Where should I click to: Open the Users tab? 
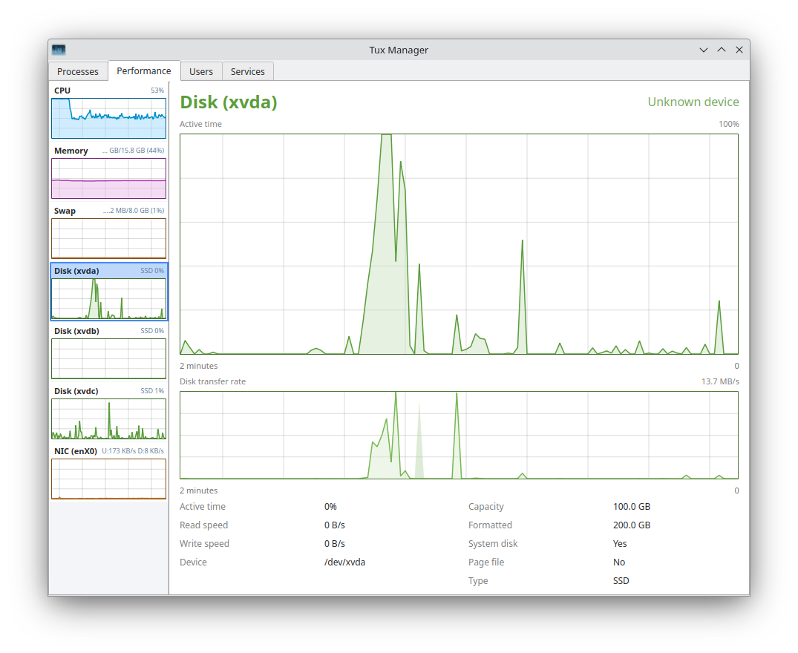click(x=201, y=71)
